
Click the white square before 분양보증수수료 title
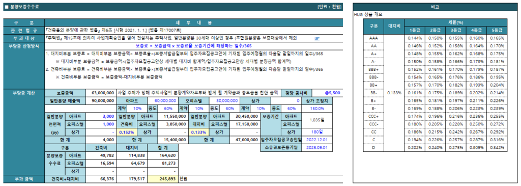coord(7,7)
